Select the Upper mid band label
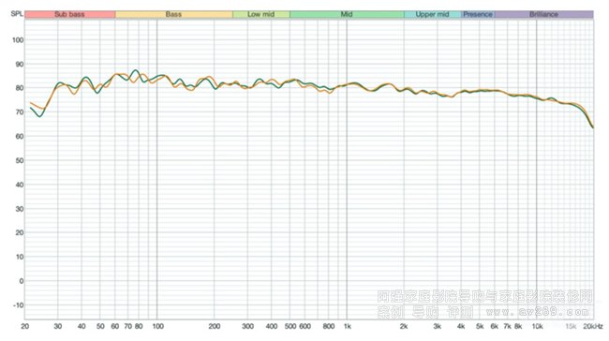 tap(432, 14)
